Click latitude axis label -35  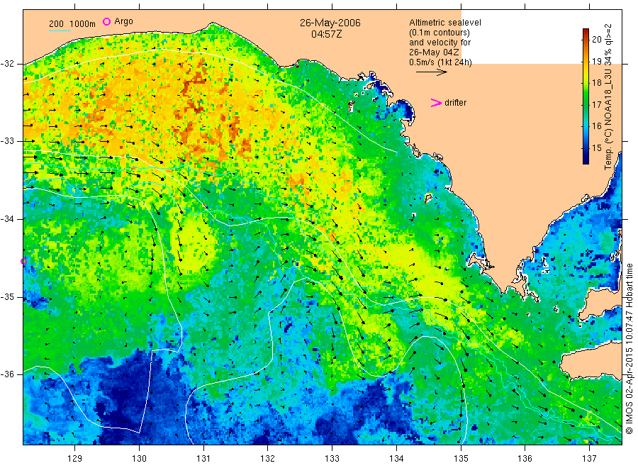pos(7,296)
